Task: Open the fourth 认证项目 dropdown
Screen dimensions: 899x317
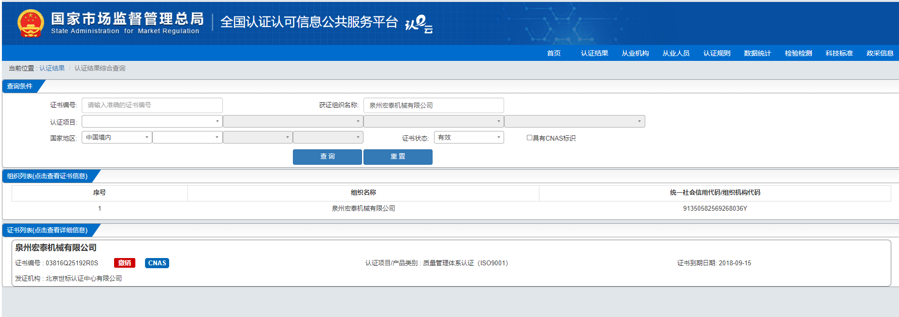Action: click(x=575, y=121)
